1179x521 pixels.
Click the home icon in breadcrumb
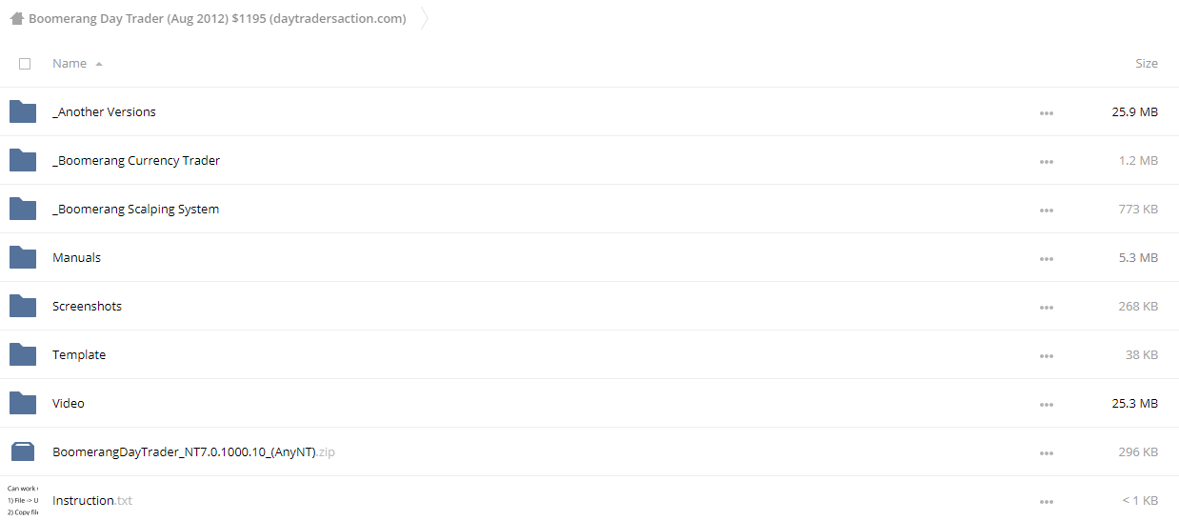point(16,18)
